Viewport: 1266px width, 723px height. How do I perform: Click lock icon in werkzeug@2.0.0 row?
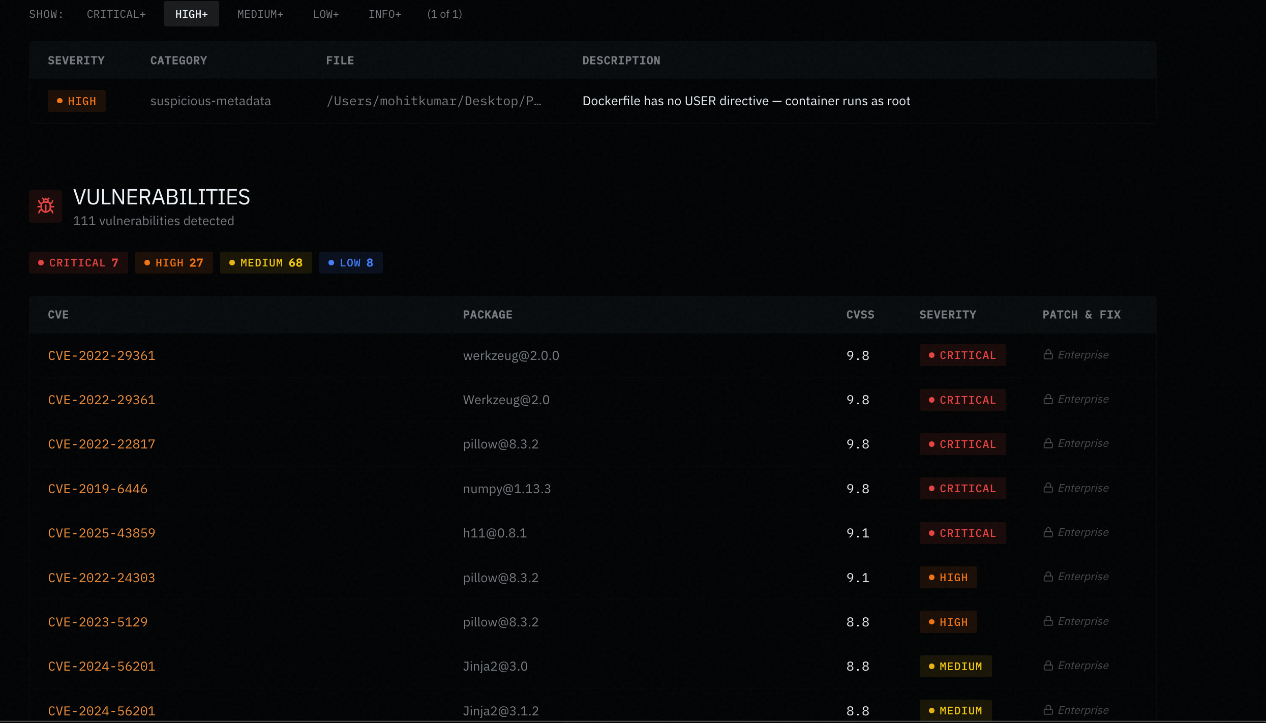point(1048,354)
